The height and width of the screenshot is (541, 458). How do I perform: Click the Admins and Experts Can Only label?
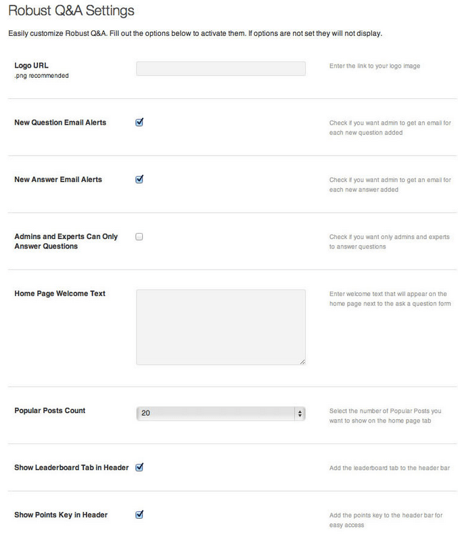pyautogui.click(x=66, y=237)
